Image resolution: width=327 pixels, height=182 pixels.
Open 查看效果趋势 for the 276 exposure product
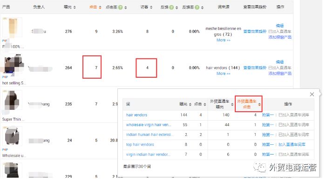255,32
